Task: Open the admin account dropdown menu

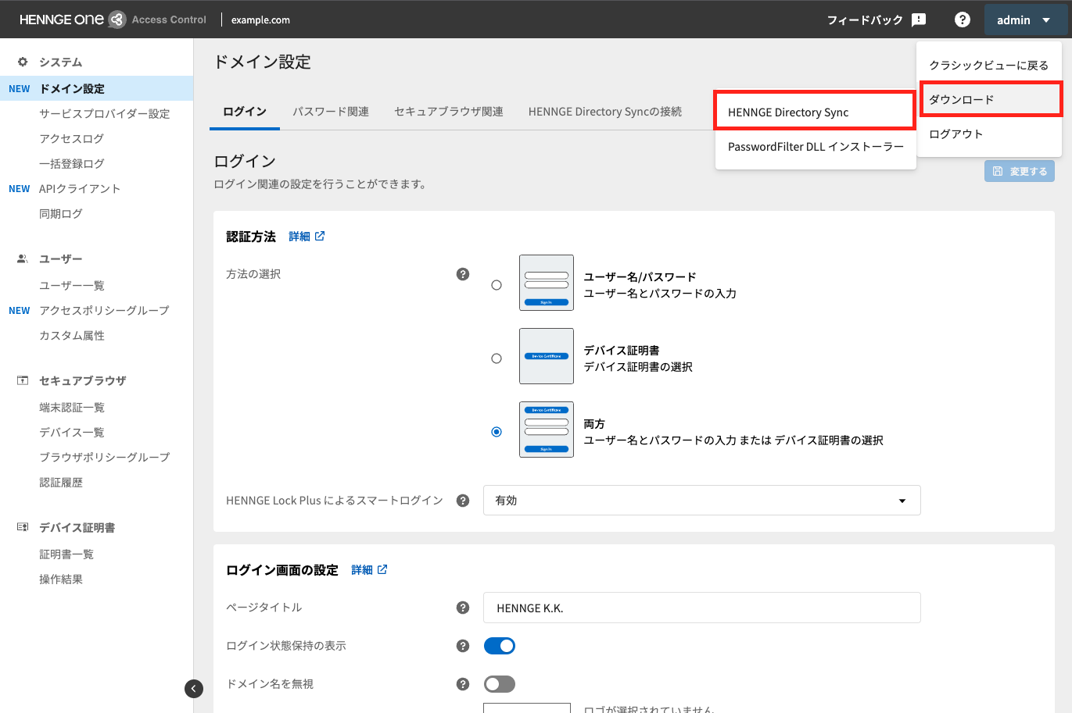Action: [1024, 20]
